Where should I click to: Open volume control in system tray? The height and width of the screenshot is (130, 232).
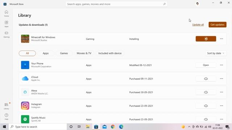(x=210, y=127)
